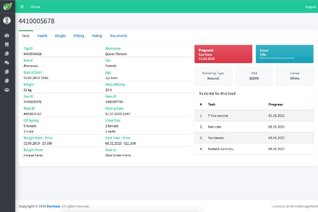This screenshot has width=318, height=212.
Task: Open the dashboard icon in sidebar
Action: coord(7,36)
